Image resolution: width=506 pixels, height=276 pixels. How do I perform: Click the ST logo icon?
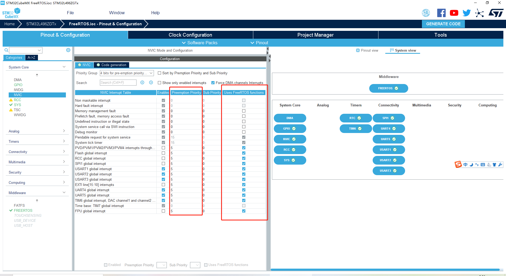496,13
